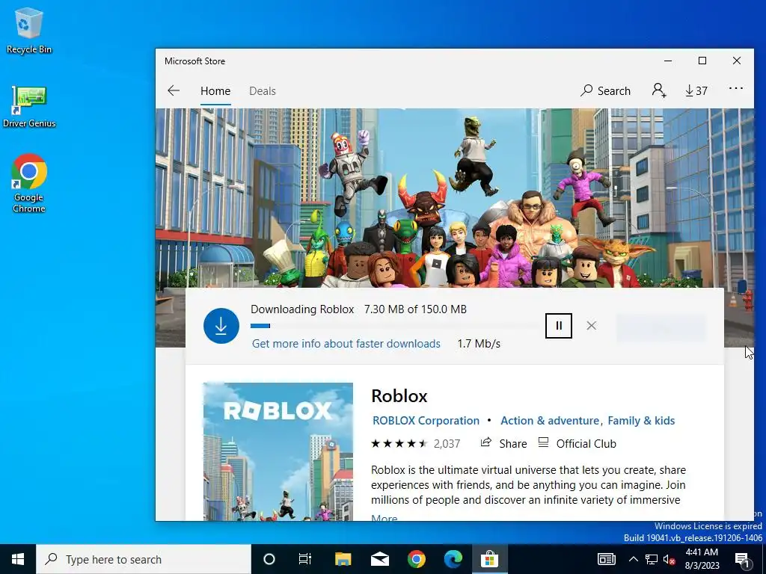Viewport: 766px width, 574px height.
Task: Maximize the Microsoft Store window
Action: point(702,61)
